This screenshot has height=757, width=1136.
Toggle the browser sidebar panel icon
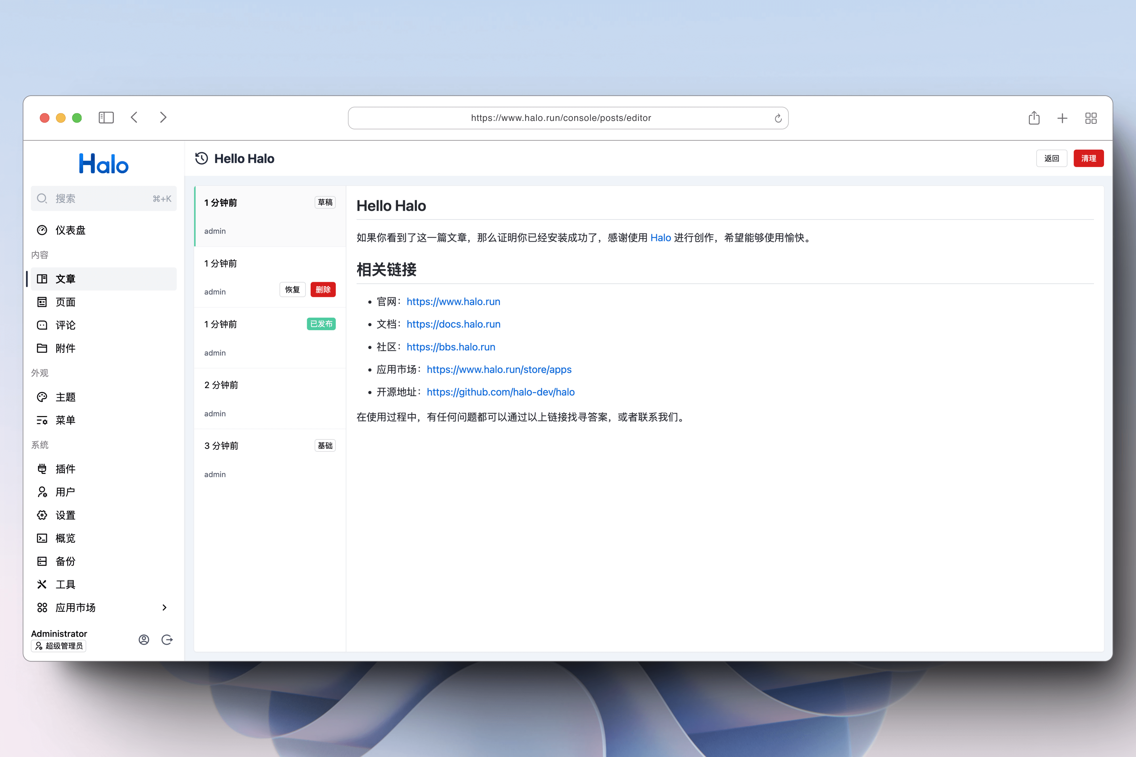106,118
